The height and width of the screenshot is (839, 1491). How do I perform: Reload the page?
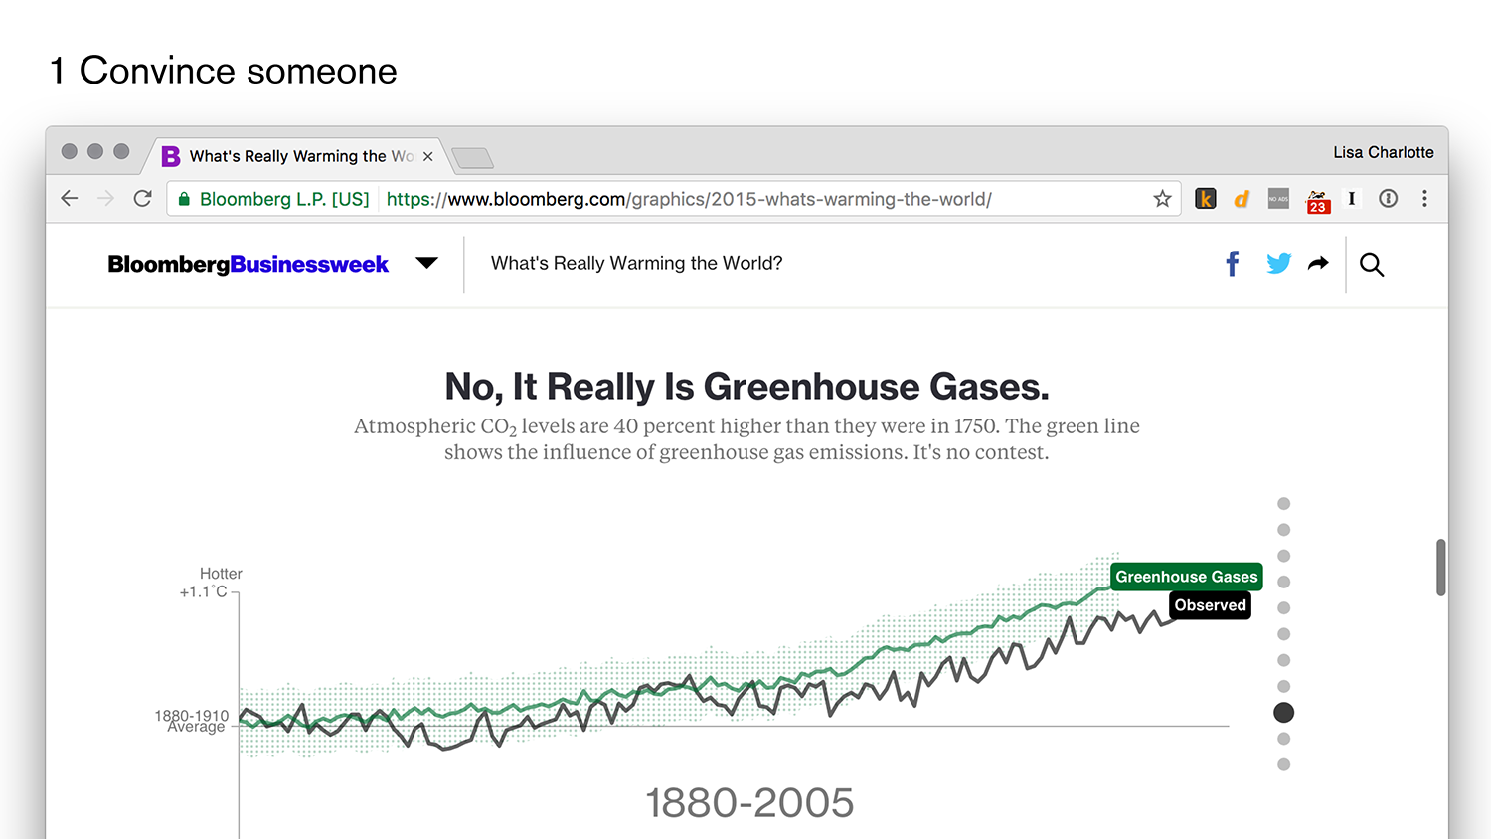[x=143, y=199]
